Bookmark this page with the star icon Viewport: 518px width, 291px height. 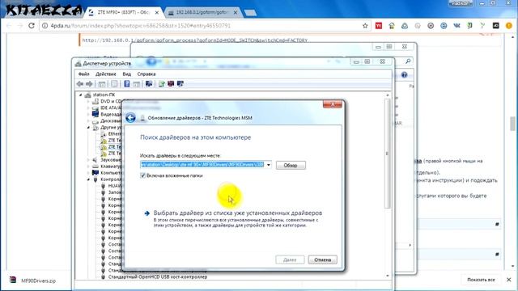[x=365, y=25]
